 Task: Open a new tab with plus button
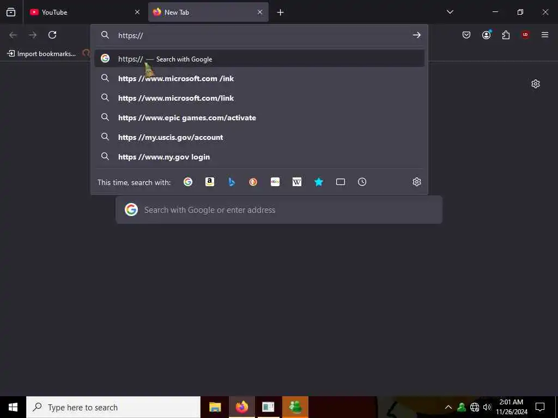click(281, 13)
